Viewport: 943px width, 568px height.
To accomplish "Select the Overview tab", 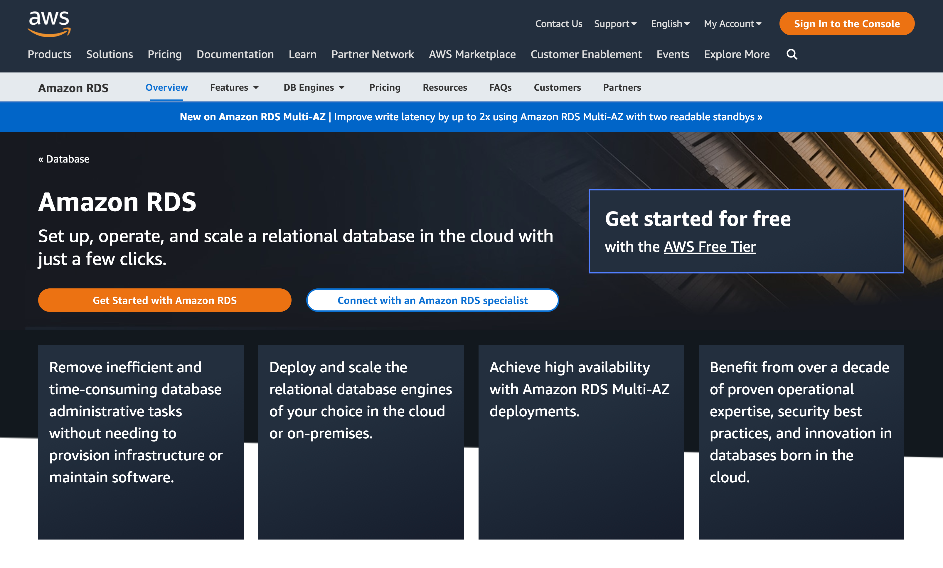I will 166,88.
